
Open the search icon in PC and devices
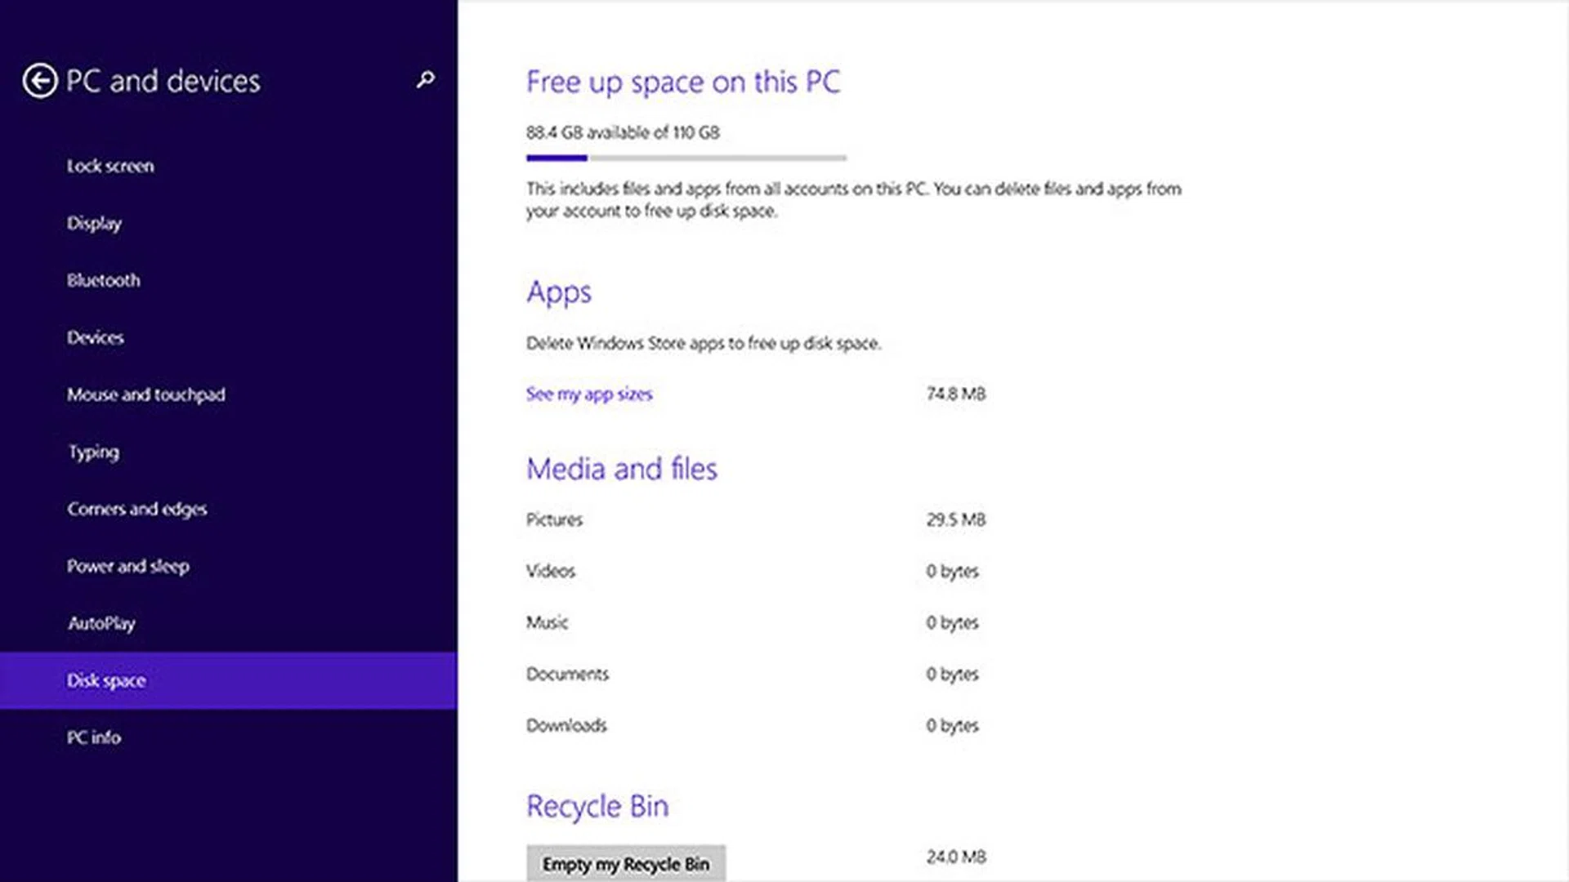pos(424,80)
